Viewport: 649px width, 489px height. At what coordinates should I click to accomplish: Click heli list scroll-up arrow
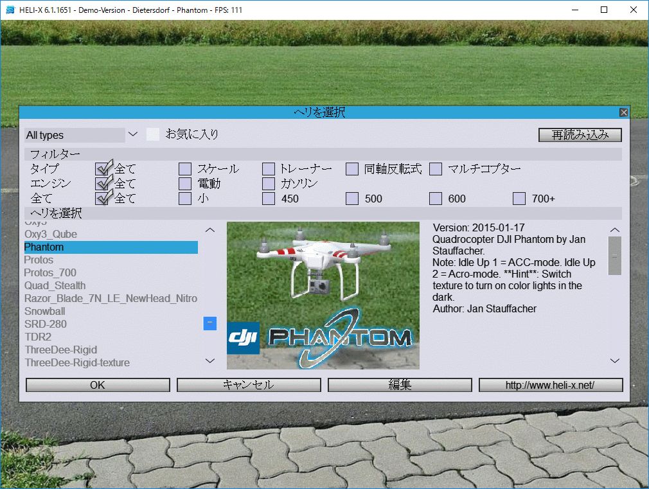pyautogui.click(x=210, y=230)
